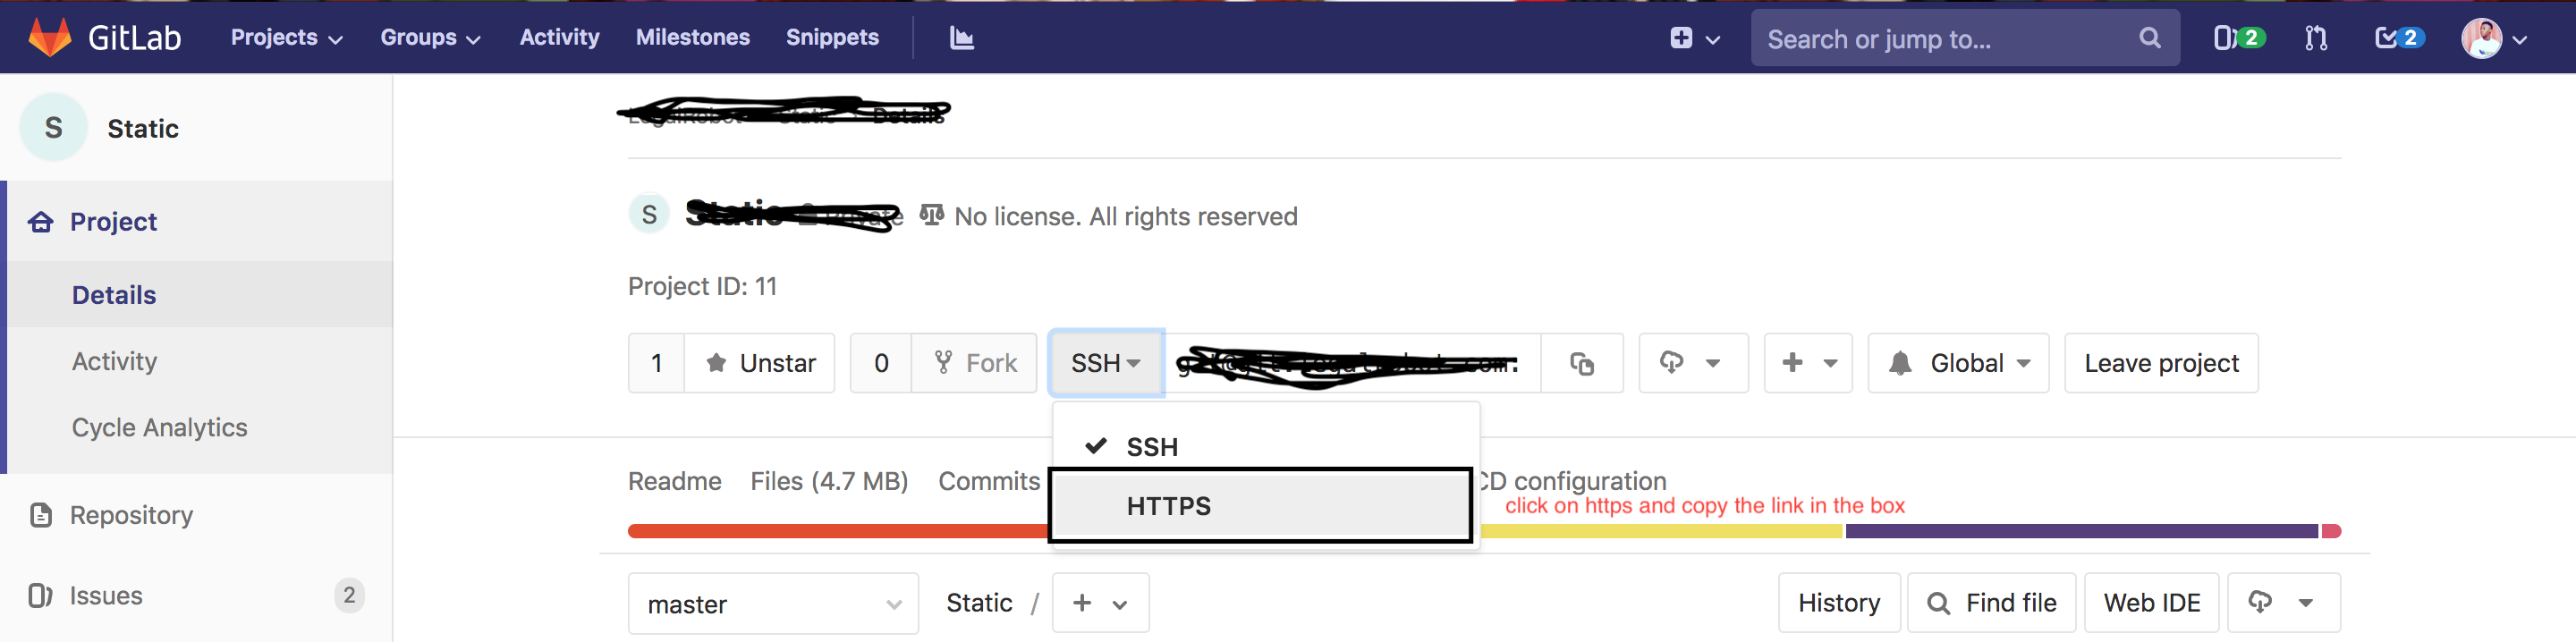The width and height of the screenshot is (2576, 642).
Task: Open the issues counter icon in navbar
Action: pos(2238,38)
